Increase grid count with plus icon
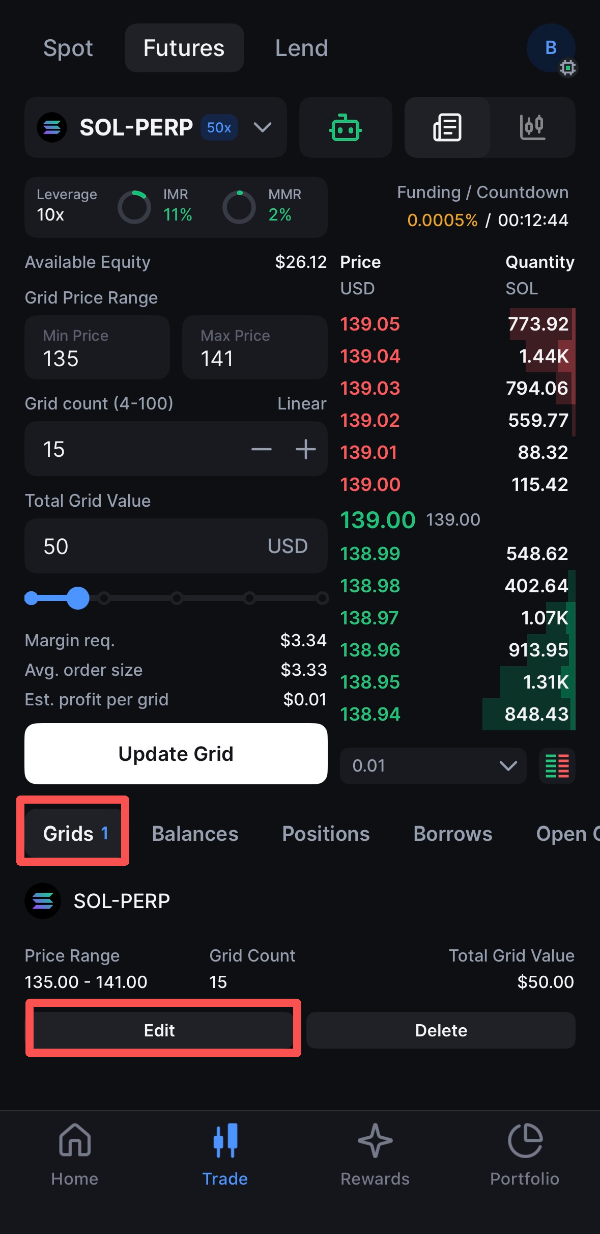The width and height of the screenshot is (600, 1234). pos(305,449)
